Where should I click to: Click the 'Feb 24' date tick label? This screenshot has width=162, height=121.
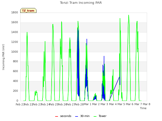tap(46, 104)
